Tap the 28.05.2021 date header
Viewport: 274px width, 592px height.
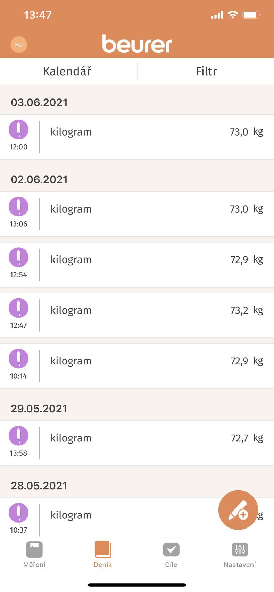(x=137, y=486)
